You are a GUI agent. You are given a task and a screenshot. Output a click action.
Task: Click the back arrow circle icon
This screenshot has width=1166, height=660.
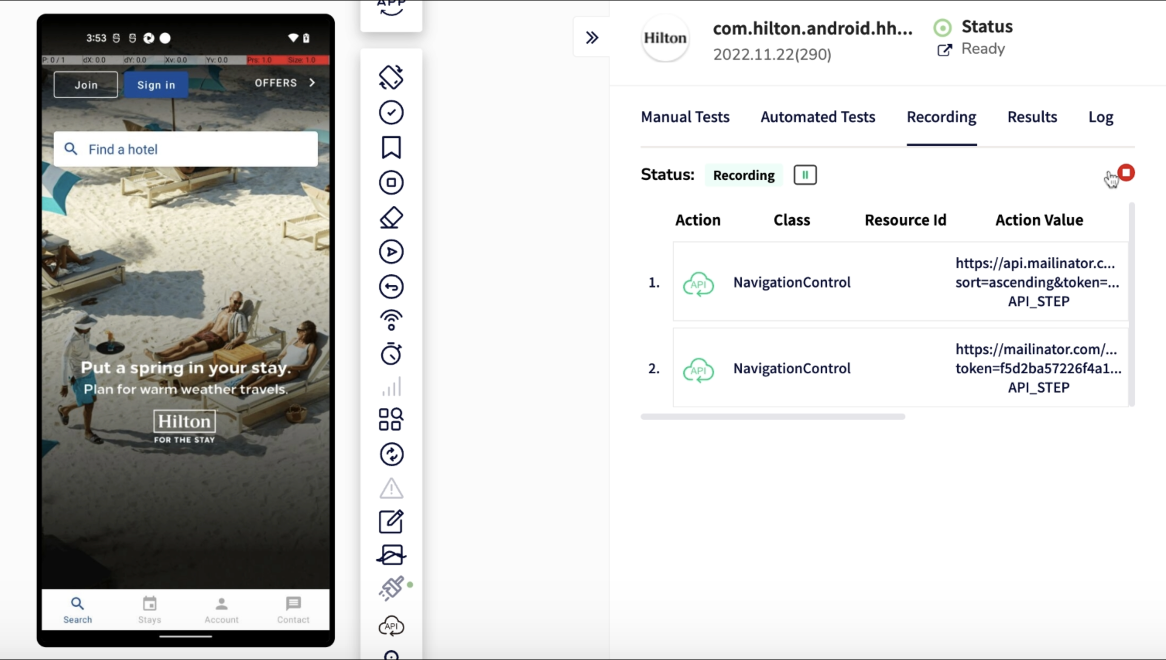[x=391, y=287]
